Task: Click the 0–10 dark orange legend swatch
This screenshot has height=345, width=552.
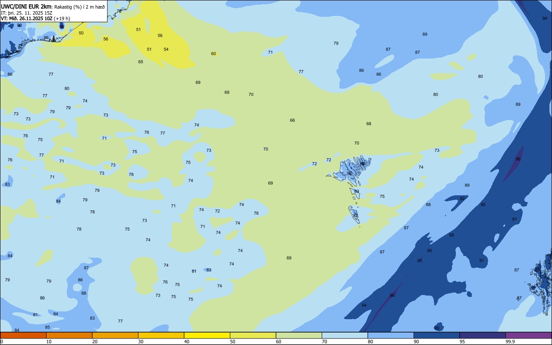Action: pos(23,335)
